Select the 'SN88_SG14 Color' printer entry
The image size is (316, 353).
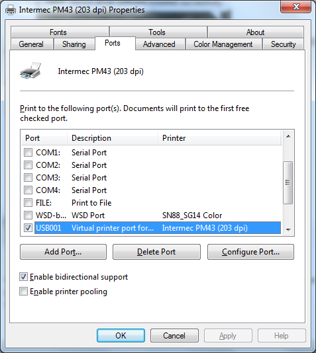pos(192,216)
